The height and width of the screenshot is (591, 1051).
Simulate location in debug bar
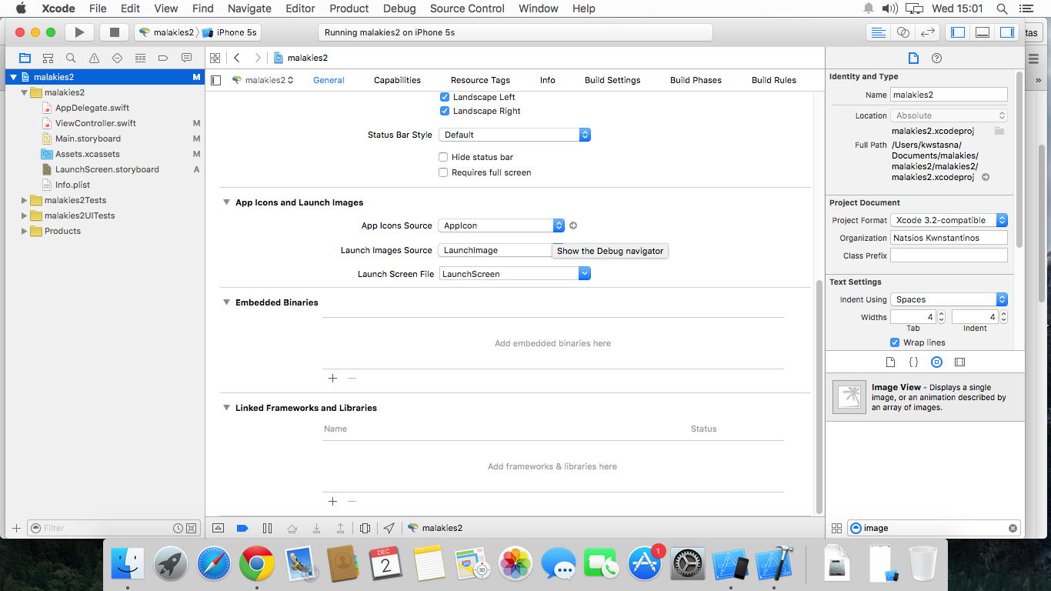click(389, 528)
